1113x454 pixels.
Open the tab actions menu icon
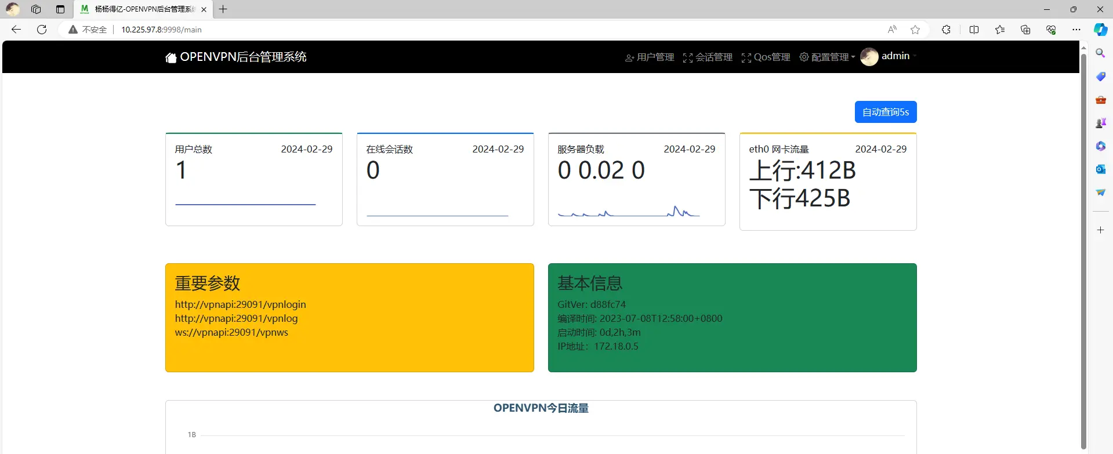[x=60, y=9]
